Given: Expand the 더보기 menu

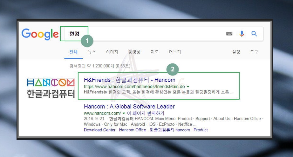Looking at the screenshot, I should 175,52.
